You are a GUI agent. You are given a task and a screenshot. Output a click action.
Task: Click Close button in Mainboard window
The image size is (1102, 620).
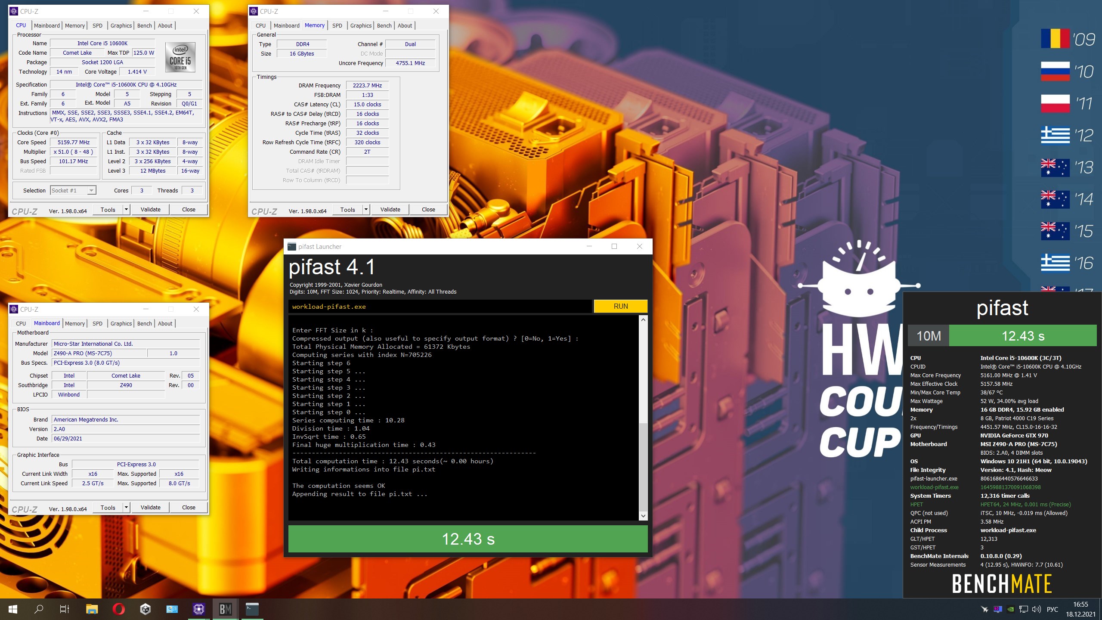pyautogui.click(x=189, y=508)
